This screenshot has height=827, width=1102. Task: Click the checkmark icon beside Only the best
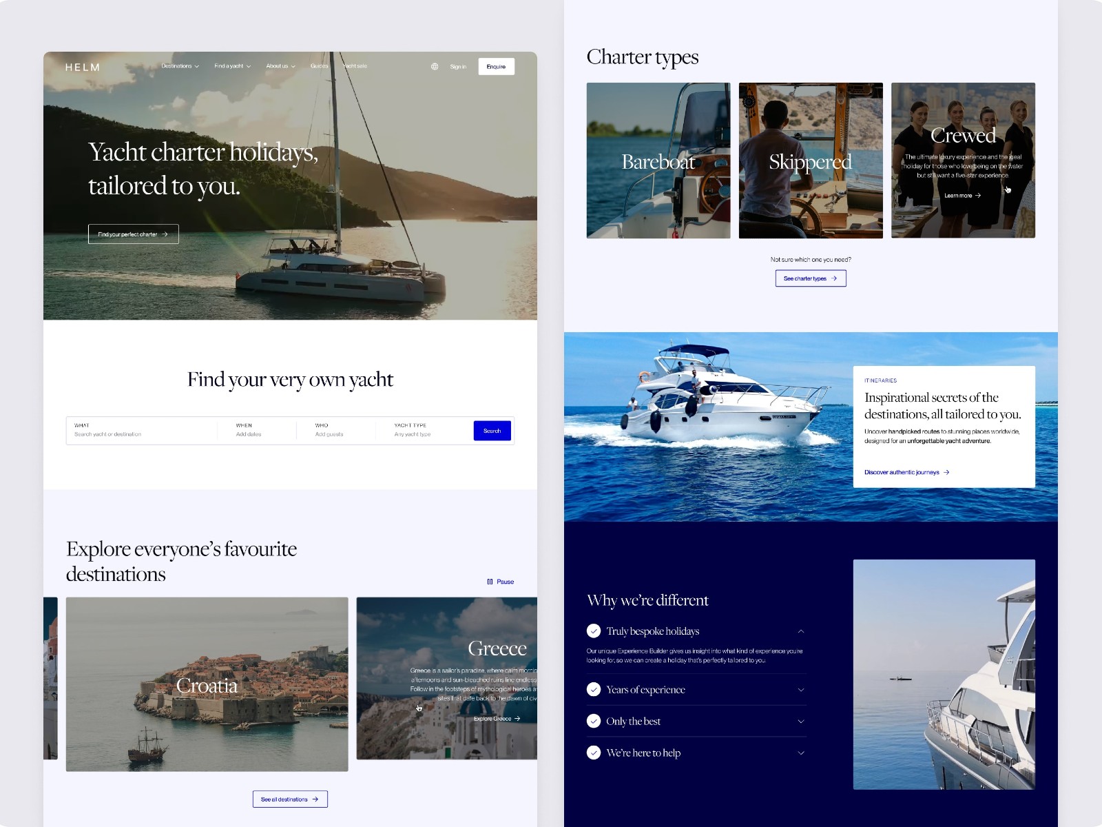point(594,721)
